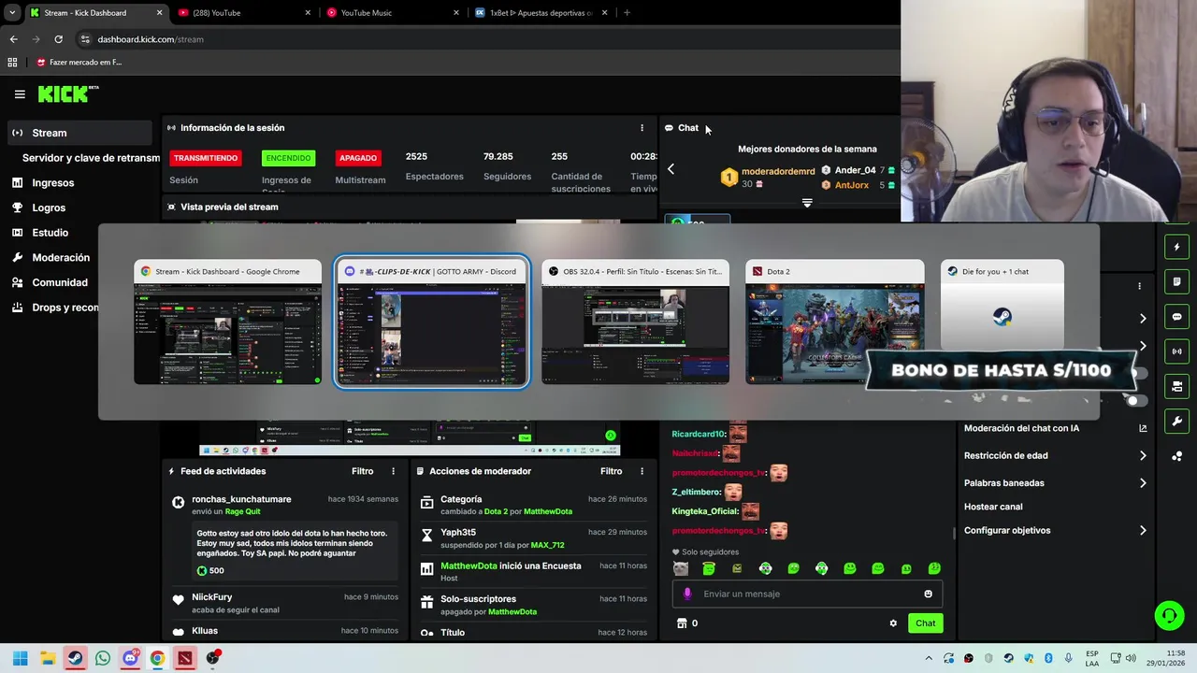Open OBS from the taskbar

[212, 658]
